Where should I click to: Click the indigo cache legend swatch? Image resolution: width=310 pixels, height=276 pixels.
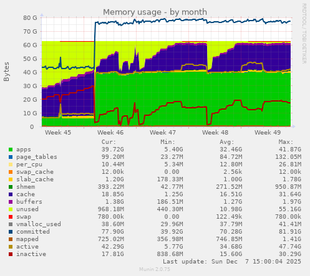tap(11, 194)
